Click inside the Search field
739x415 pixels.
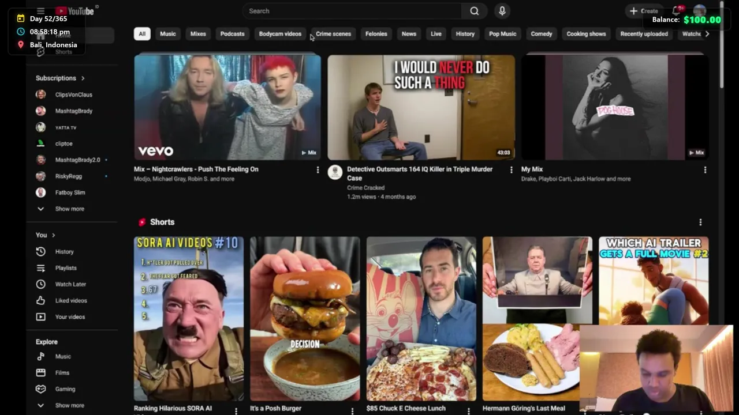[x=352, y=11]
